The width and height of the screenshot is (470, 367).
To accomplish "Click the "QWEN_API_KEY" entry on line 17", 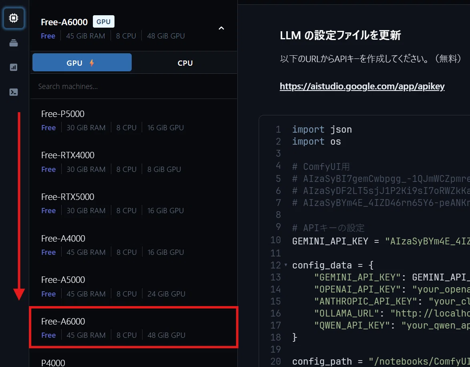I will pos(392,325).
